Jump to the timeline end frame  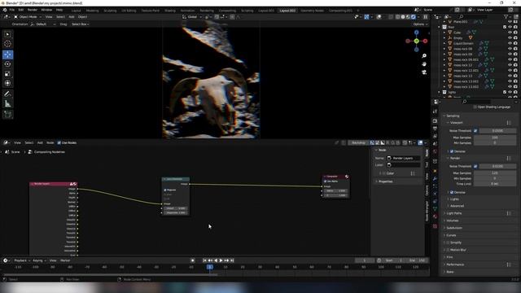pyautogui.click(x=232, y=260)
